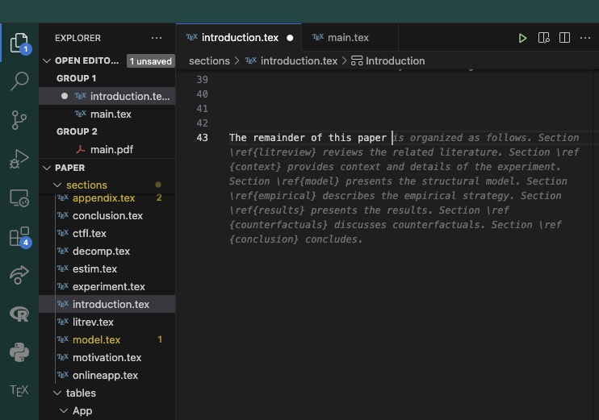Image resolution: width=599 pixels, height=420 pixels.
Task: Click the GROUP 1 label
Action: coord(77,78)
